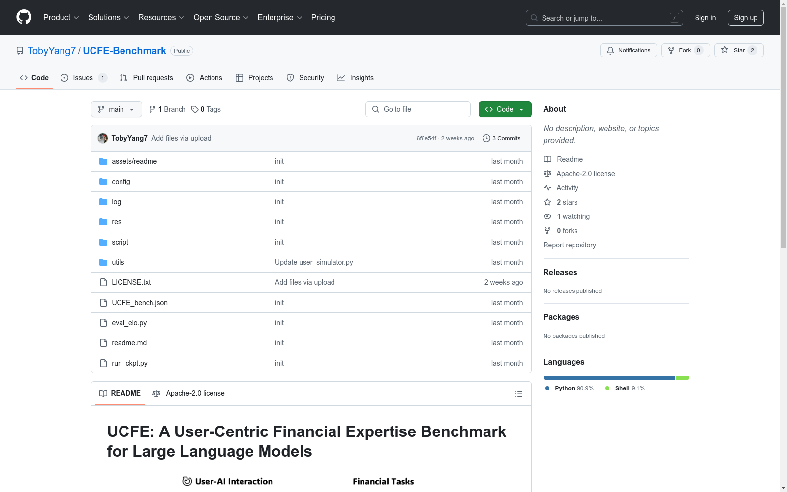Viewport: 787px width, 492px height.
Task: Click the eye icon beside 1 watching
Action: [x=547, y=216]
